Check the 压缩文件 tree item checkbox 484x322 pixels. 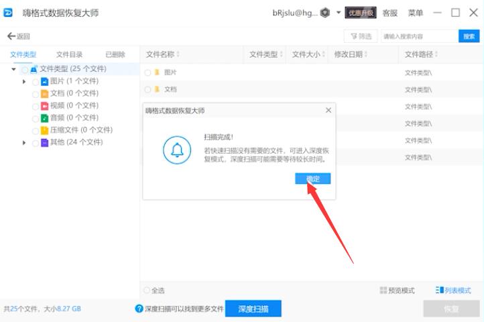coord(36,131)
